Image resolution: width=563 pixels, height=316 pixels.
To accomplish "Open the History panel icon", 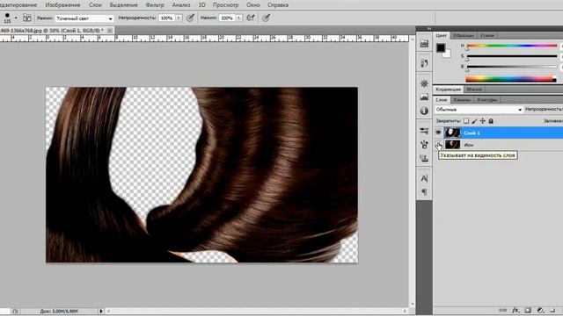I will [x=424, y=63].
